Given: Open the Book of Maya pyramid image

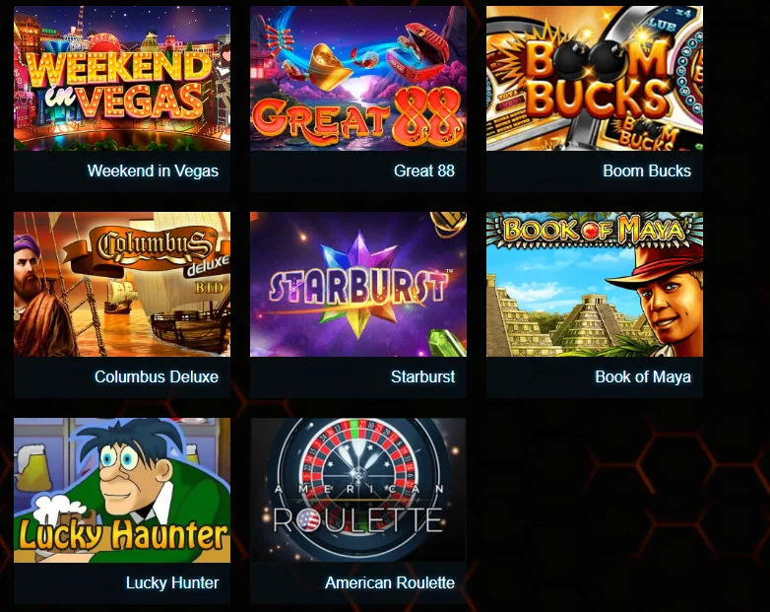Looking at the screenshot, I should coord(594,284).
